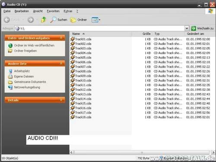Collapse Datei- und Ordneraufgaben panel
Screen dimensions: 216x162
[61, 38]
